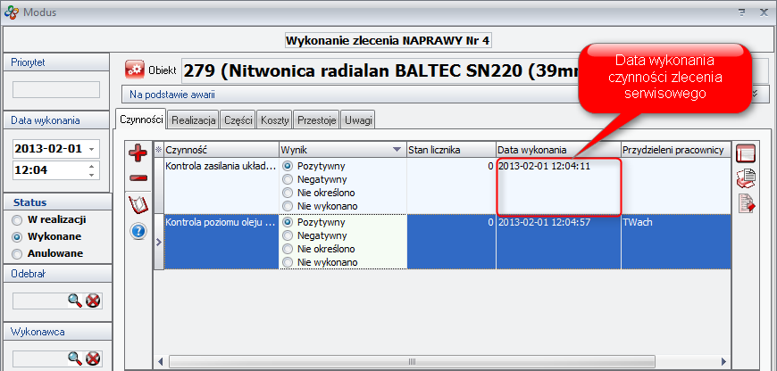The width and height of the screenshot is (777, 371).
Task: Click the Wykonawca text field
Action: pos(39,359)
